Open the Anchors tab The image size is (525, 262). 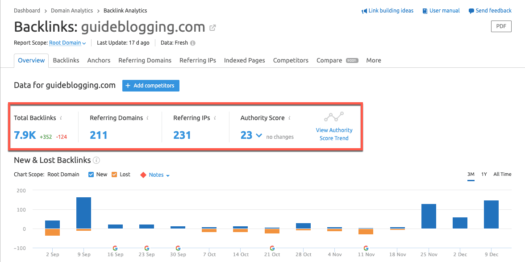click(99, 61)
